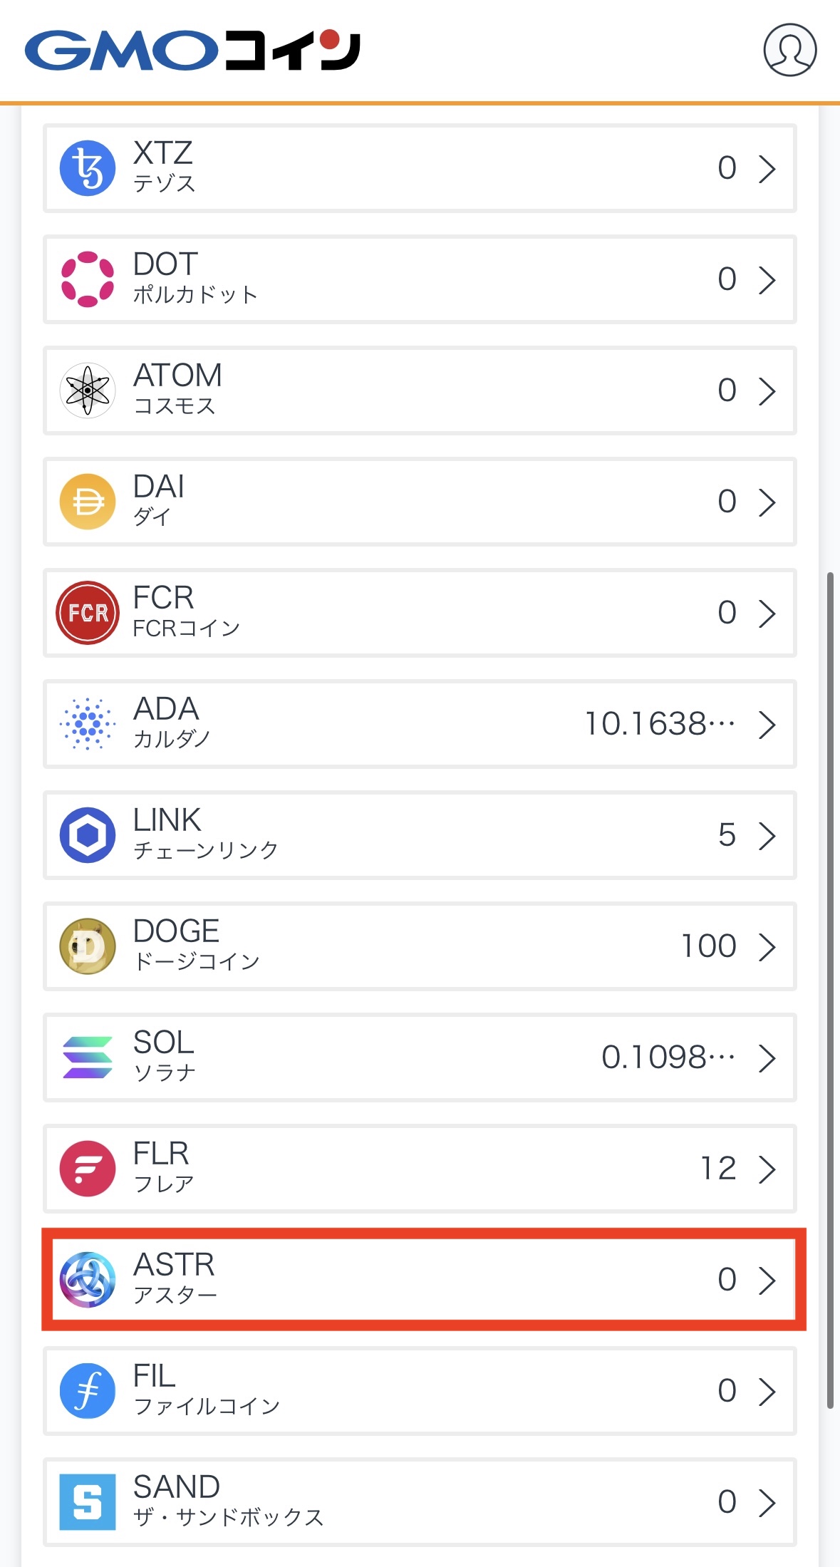Screen dimensions: 840x1567
Task: Select the Cardano ADA coin icon
Action: point(88,724)
